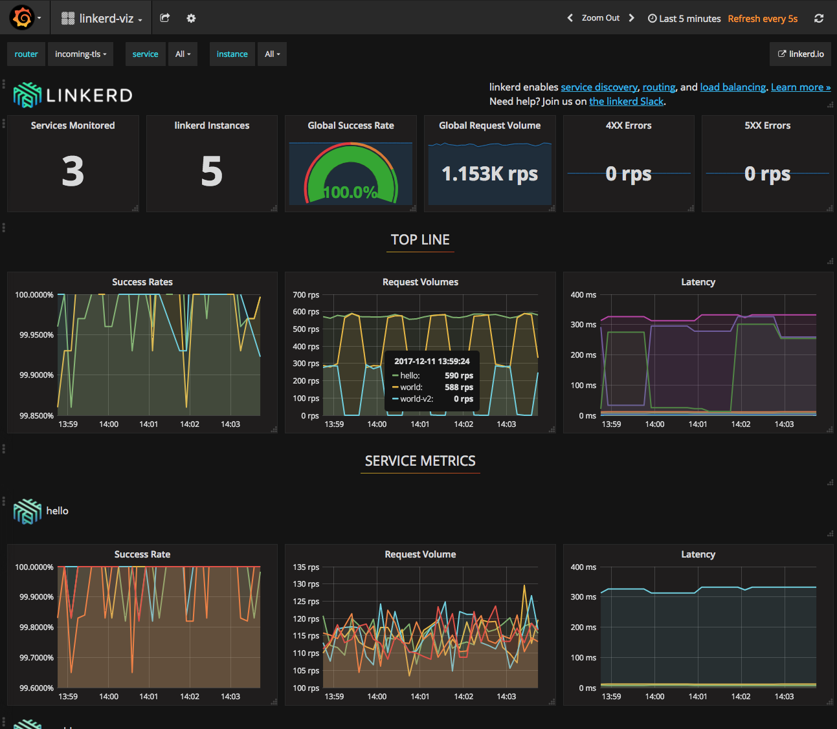Viewport: 837px width, 729px height.
Task: Click the share dashboard icon
Action: pos(165,18)
